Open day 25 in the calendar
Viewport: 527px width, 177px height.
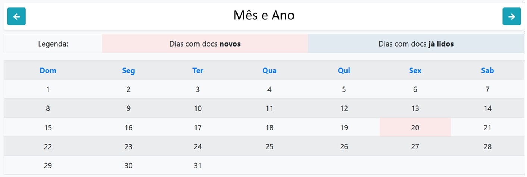coord(269,146)
